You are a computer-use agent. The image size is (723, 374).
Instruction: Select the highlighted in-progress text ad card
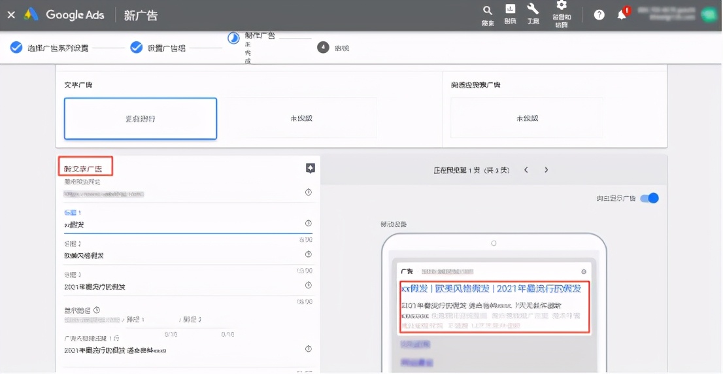pyautogui.click(x=141, y=118)
